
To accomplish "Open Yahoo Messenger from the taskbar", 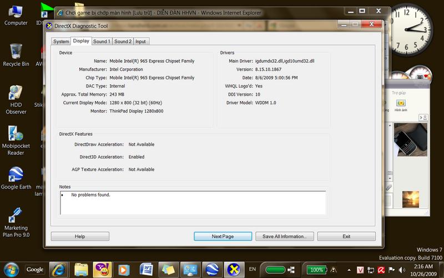I will tap(101, 269).
